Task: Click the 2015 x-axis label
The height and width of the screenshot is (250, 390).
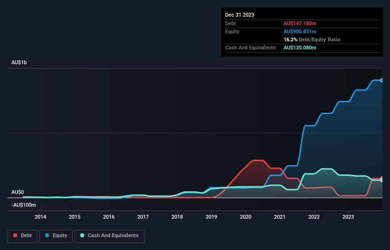Action: [x=75, y=217]
